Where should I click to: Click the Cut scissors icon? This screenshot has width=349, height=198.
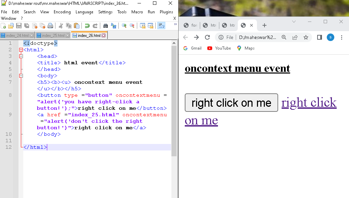(x=61, y=26)
